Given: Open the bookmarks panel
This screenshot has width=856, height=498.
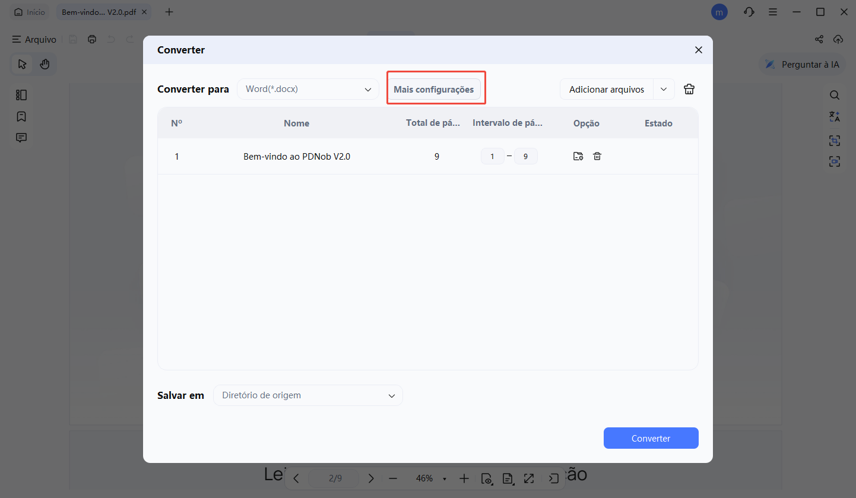Looking at the screenshot, I should [21, 116].
